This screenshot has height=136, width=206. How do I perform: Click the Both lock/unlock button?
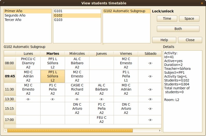(178, 29)
